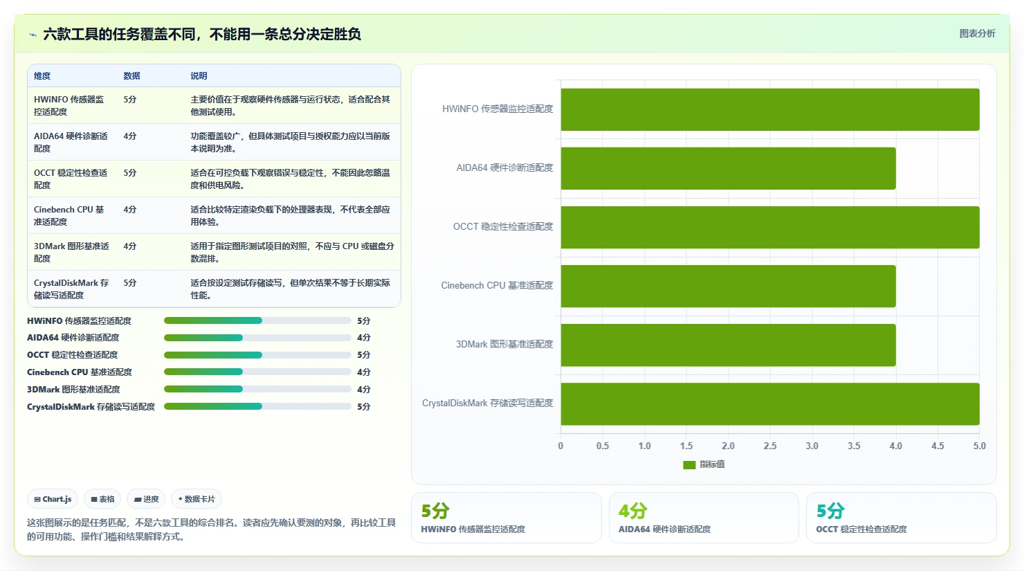This screenshot has width=1024, height=571.
Task: Click the CrystalDiskMark description starting 适合按设定测试
Action: point(291,289)
